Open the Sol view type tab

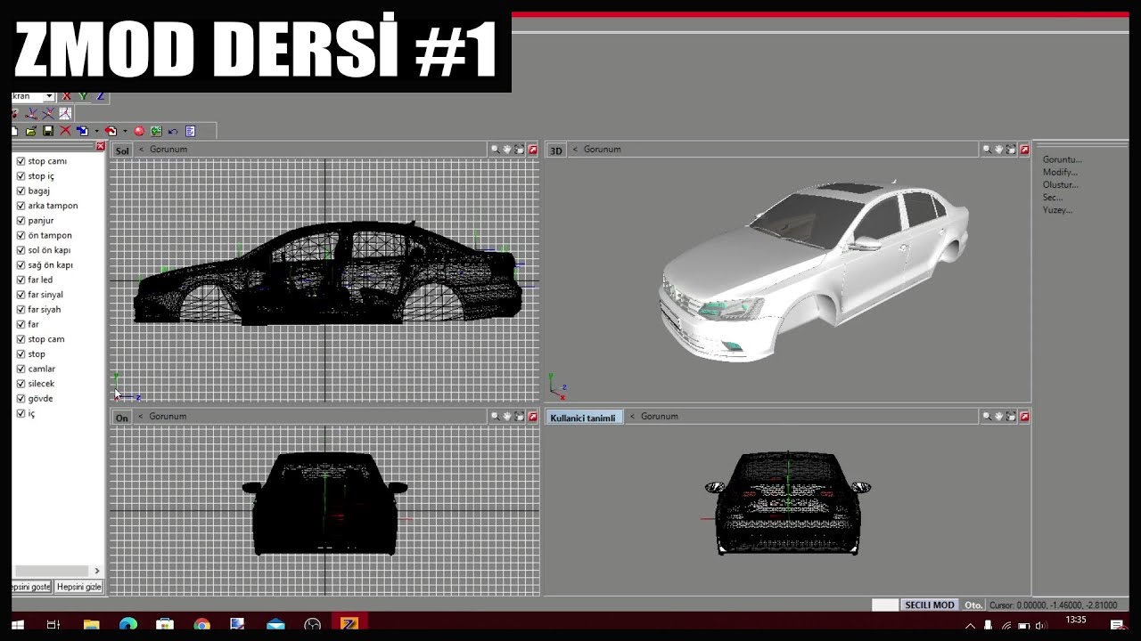click(122, 150)
